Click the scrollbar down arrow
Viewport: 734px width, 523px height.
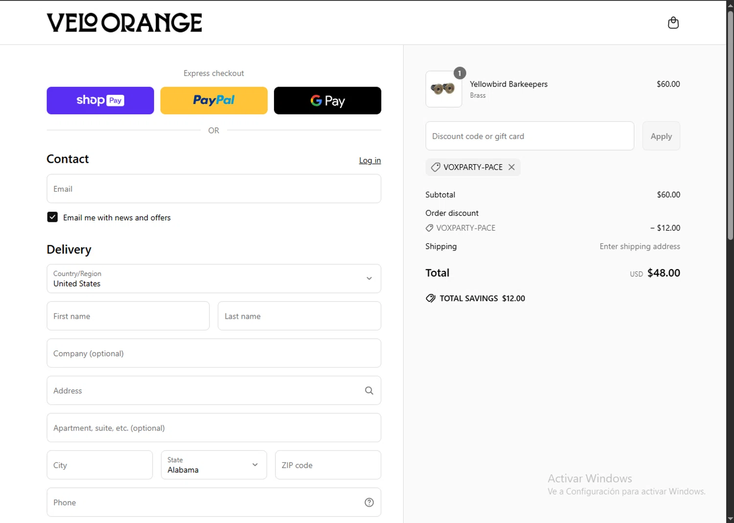click(730, 519)
